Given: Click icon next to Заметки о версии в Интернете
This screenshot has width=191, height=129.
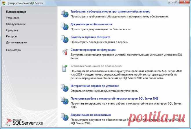Looking at the screenshot, I should (x=65, y=39).
